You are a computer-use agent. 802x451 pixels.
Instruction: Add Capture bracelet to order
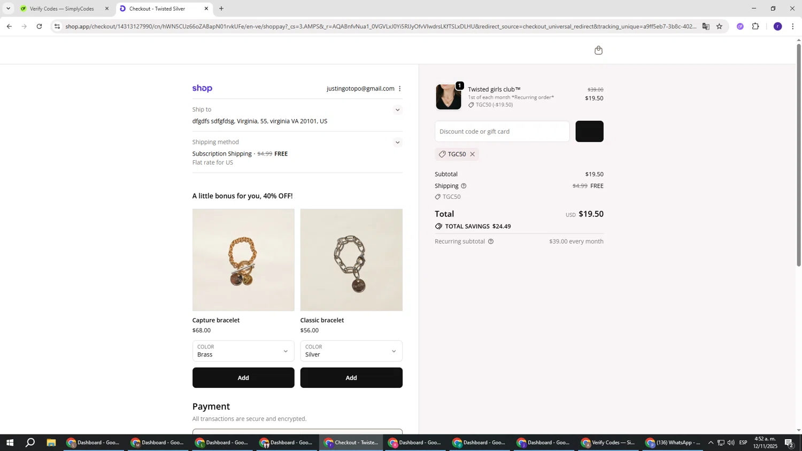click(x=243, y=378)
